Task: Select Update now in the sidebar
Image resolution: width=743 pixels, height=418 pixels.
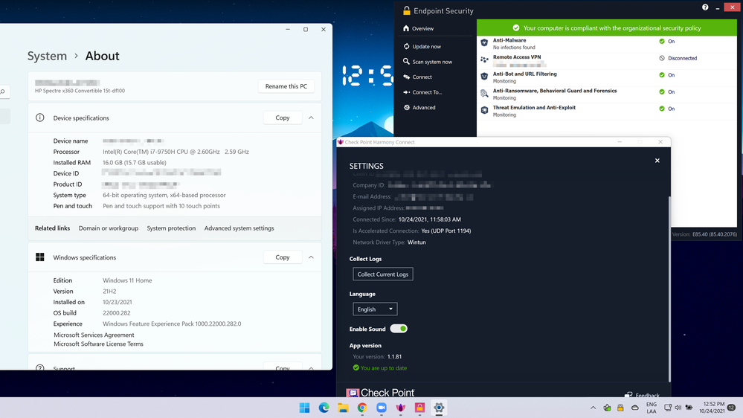Action: coord(426,46)
